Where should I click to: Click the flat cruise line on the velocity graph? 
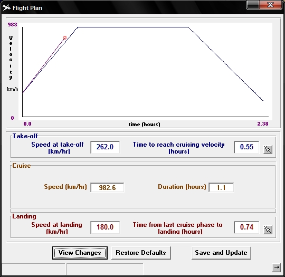click(x=133, y=27)
